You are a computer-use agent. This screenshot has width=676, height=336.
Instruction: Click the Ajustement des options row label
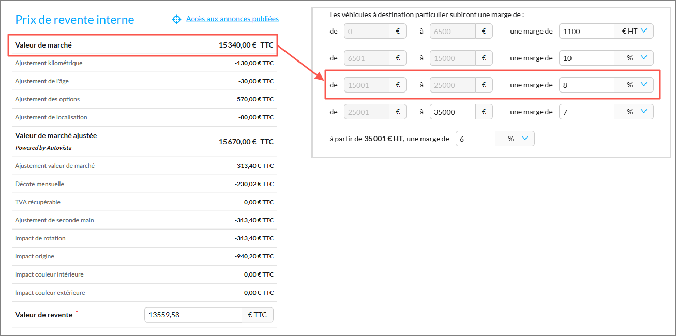(48, 99)
